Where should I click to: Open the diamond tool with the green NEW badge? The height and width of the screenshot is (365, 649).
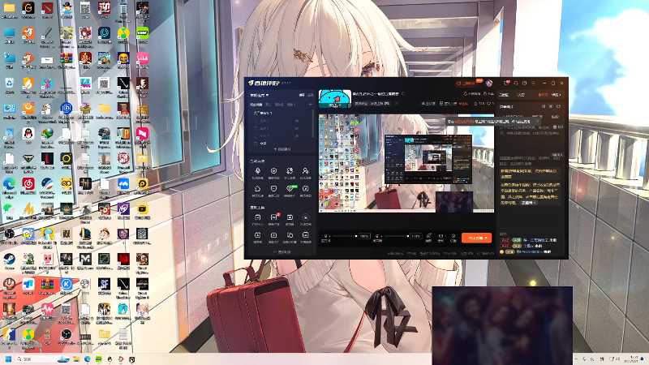point(290,189)
